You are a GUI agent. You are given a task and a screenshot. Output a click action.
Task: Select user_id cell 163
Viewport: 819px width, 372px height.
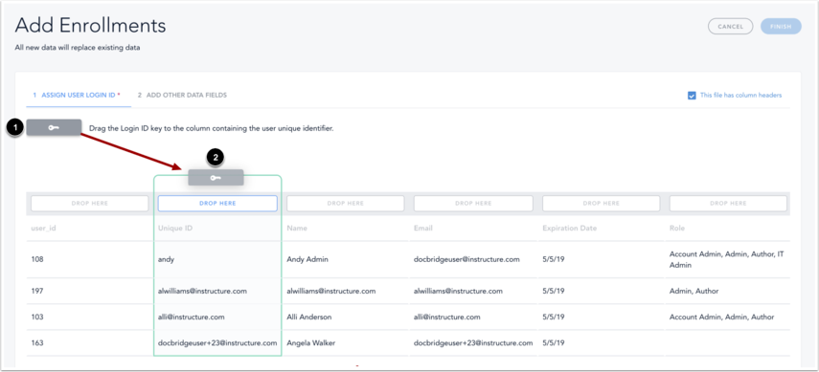coord(37,342)
